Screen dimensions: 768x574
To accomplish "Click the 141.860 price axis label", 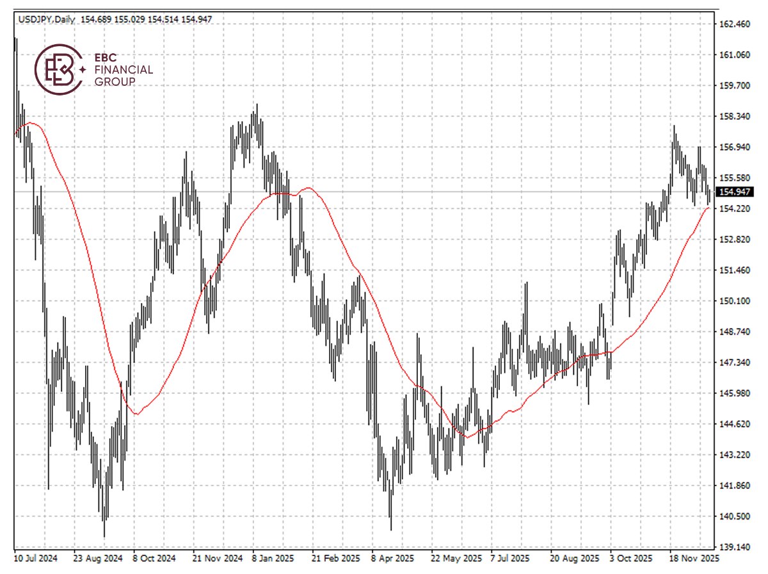I will tap(735, 486).
